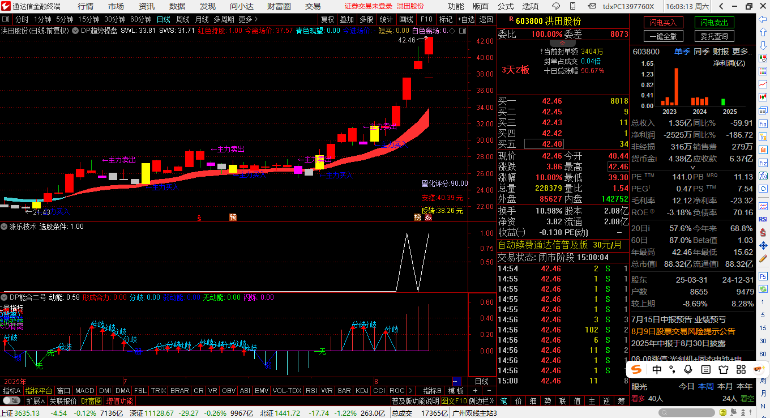Open the 复权 dropdown
The height and width of the screenshot is (418, 770).
[327, 19]
